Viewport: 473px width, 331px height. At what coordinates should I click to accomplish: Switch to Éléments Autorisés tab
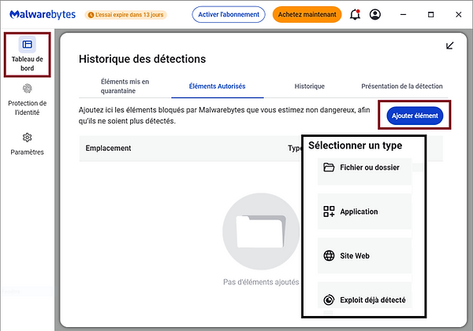point(218,86)
